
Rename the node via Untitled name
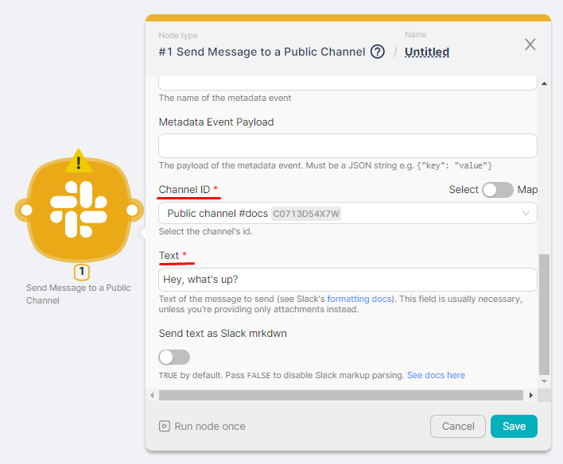(x=427, y=52)
